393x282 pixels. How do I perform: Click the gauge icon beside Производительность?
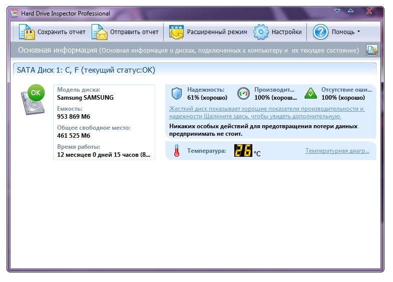click(243, 94)
